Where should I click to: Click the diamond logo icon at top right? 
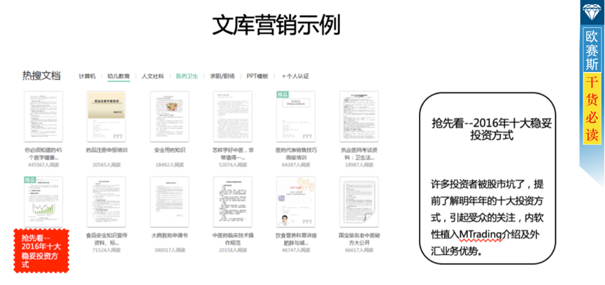click(x=591, y=12)
